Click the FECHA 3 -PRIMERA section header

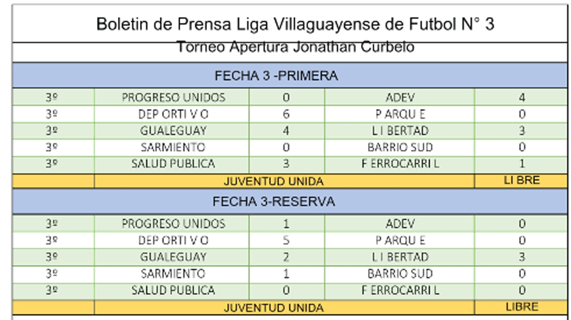[275, 76]
